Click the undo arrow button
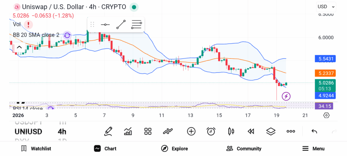This screenshot has height=156, width=347. pos(314,131)
